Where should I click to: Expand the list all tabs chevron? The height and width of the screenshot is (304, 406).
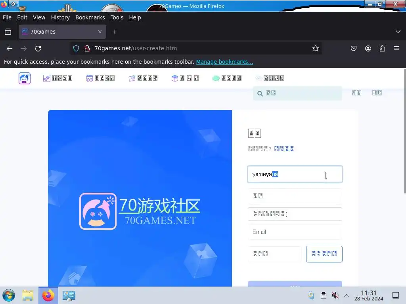398,32
